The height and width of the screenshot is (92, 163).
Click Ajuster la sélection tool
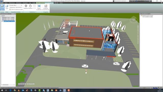(39, 7)
